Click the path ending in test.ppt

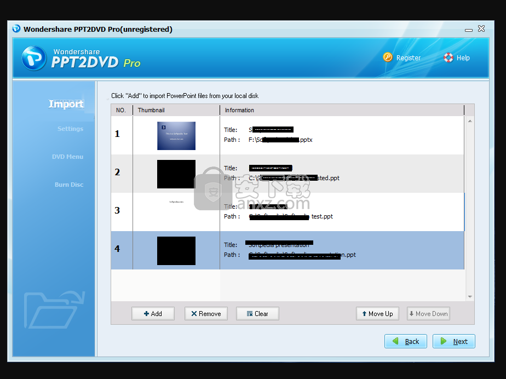coord(291,217)
